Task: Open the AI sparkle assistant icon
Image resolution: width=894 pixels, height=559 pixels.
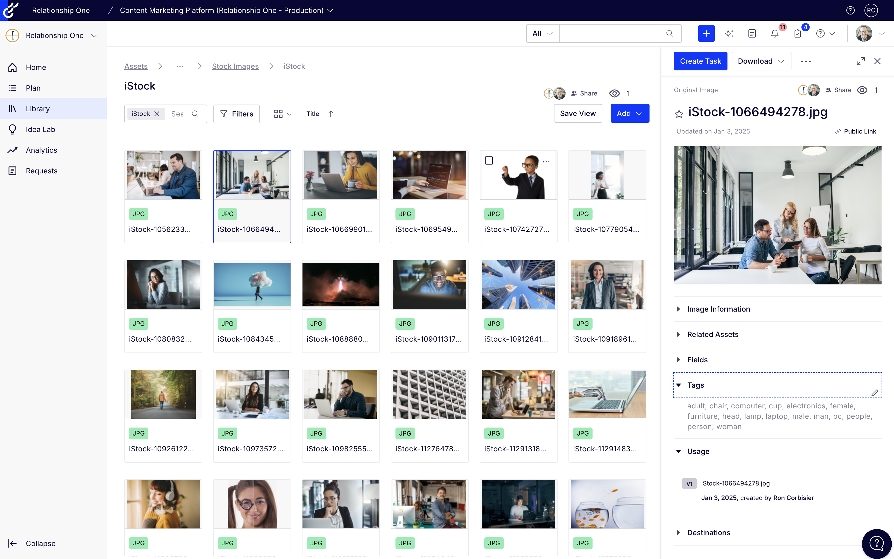Action: [x=729, y=34]
